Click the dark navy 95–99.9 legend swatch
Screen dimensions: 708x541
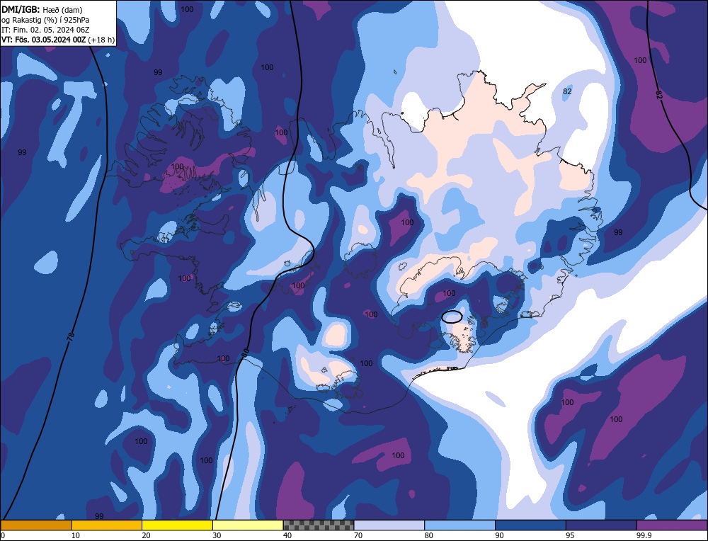pyautogui.click(x=601, y=525)
